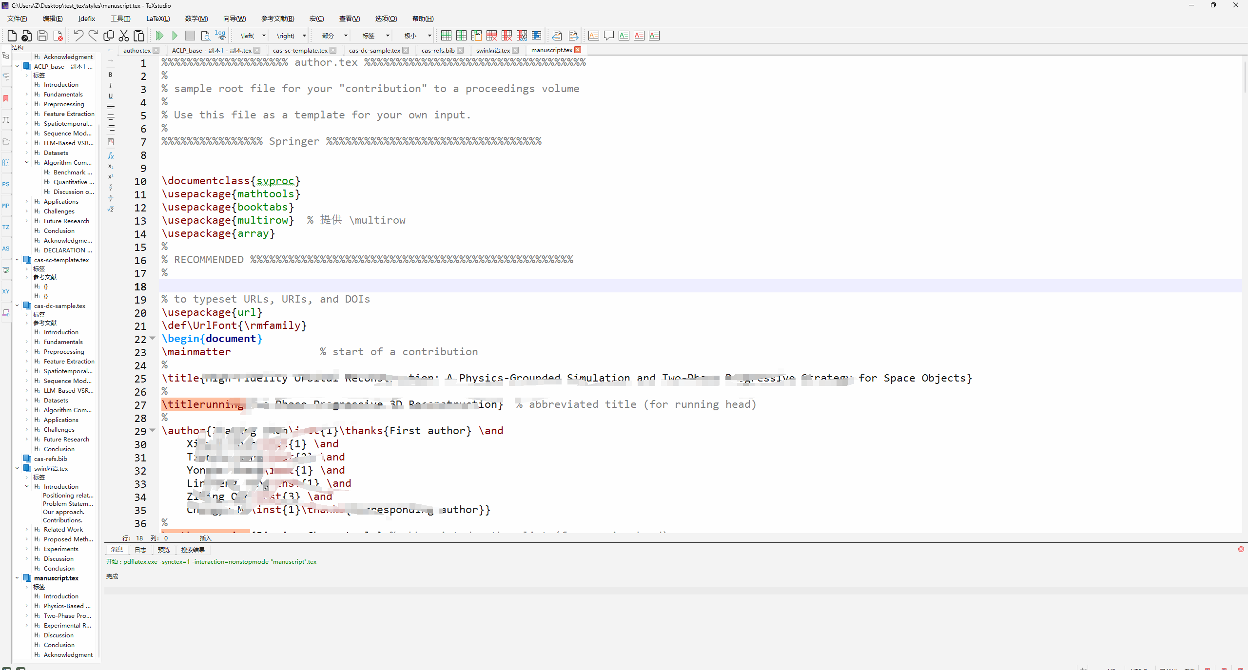Collapse the cas-sc-template.tex tree node
Screen dimensions: 1248x670
[x=17, y=260]
